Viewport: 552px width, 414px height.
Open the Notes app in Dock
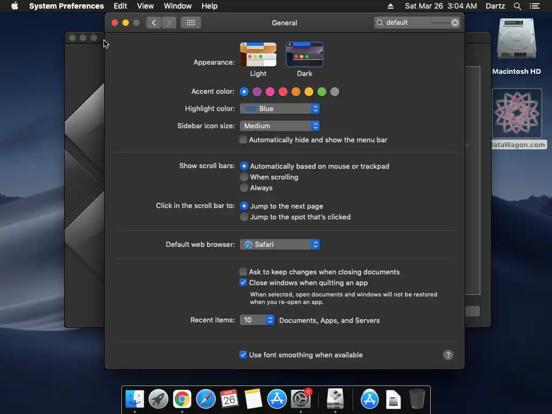[x=253, y=399]
